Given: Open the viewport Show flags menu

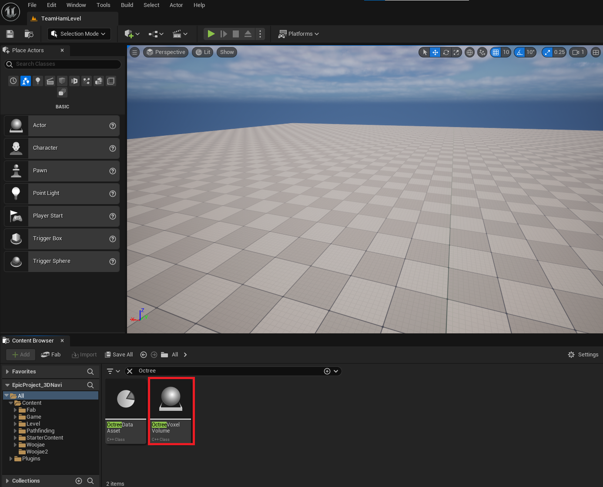Looking at the screenshot, I should (227, 52).
